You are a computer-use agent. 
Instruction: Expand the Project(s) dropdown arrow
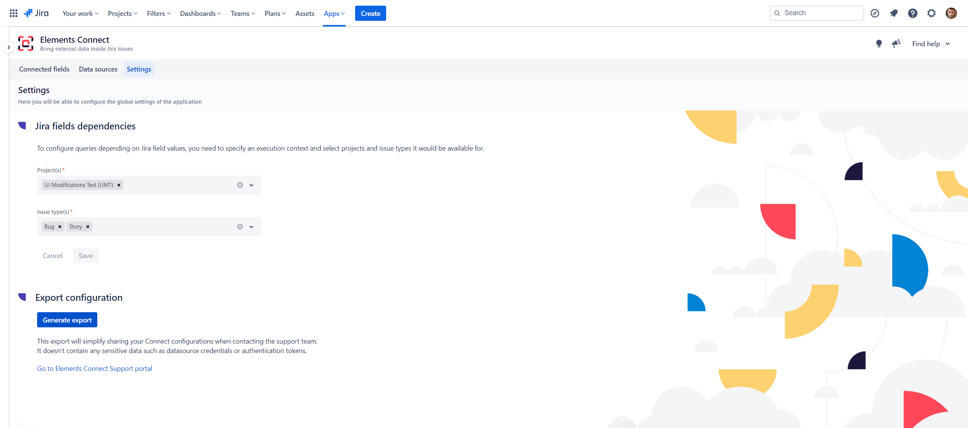point(251,185)
